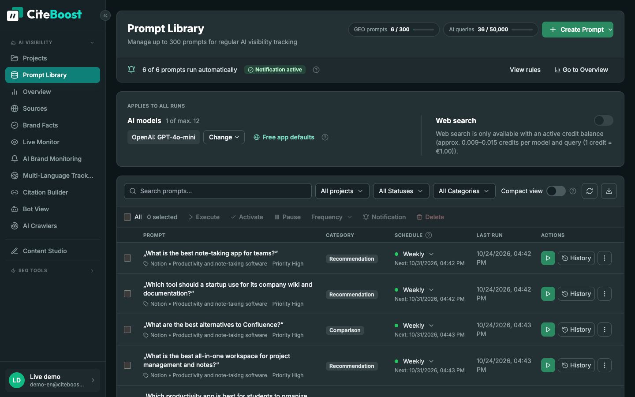Toggle the Compact view switch
Viewport: 635px width, 397px height.
(x=556, y=191)
